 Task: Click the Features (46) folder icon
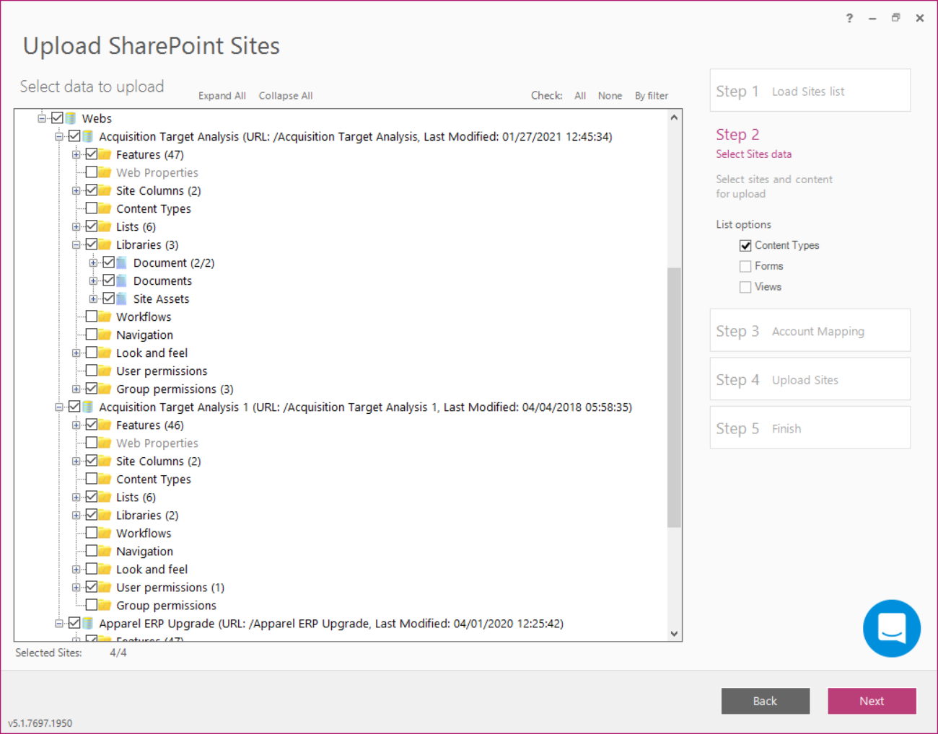[105, 425]
